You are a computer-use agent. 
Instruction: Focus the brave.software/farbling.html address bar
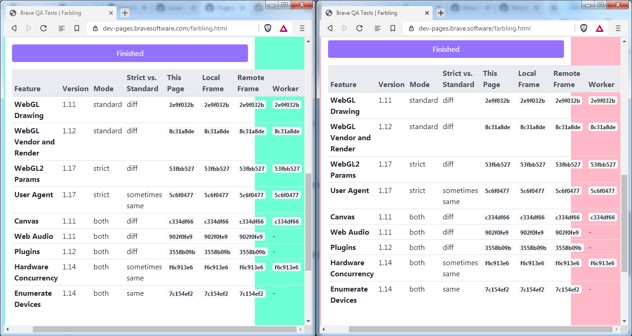tap(489, 28)
